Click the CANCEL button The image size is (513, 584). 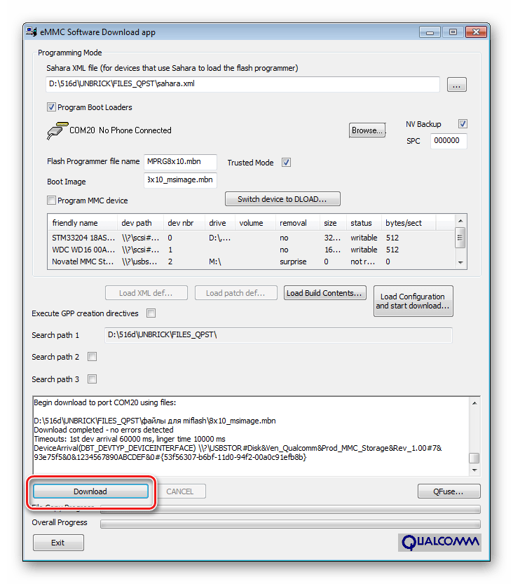[180, 491]
